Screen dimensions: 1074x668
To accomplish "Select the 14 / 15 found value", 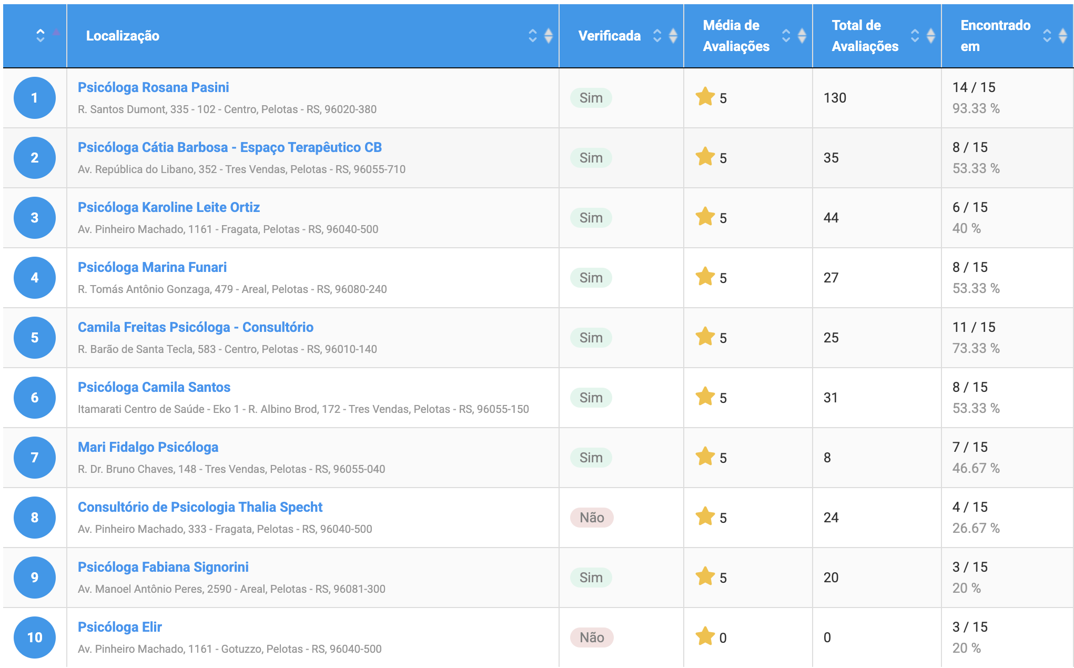I will 974,87.
